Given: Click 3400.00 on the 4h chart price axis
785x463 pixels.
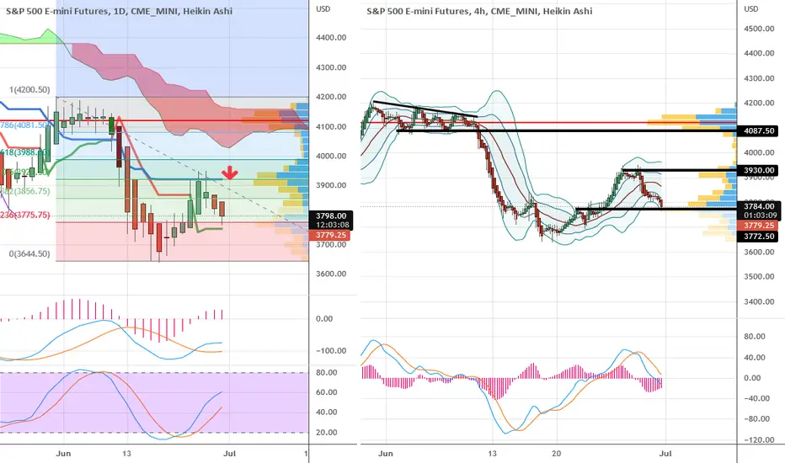Looking at the screenshot, I should pos(759,301).
